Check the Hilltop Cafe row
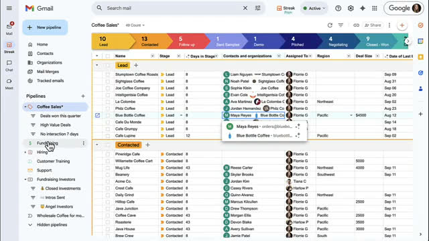 107,202
